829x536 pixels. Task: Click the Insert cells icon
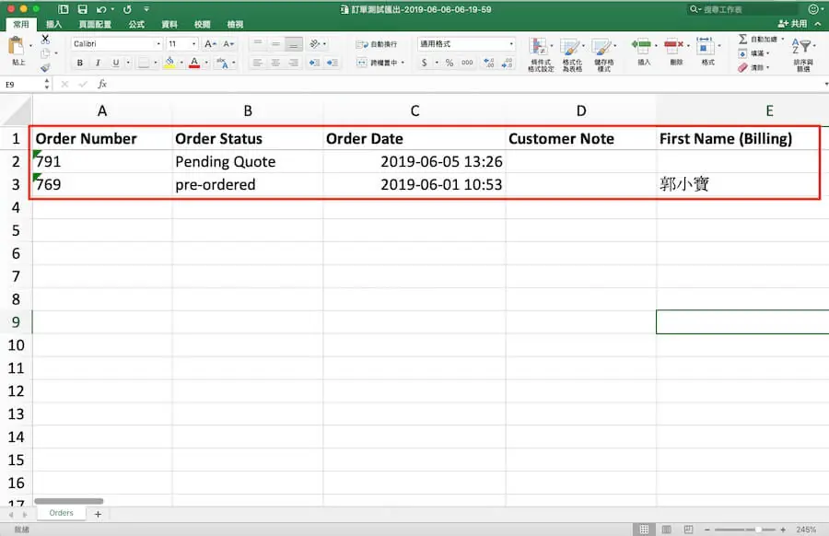641,45
